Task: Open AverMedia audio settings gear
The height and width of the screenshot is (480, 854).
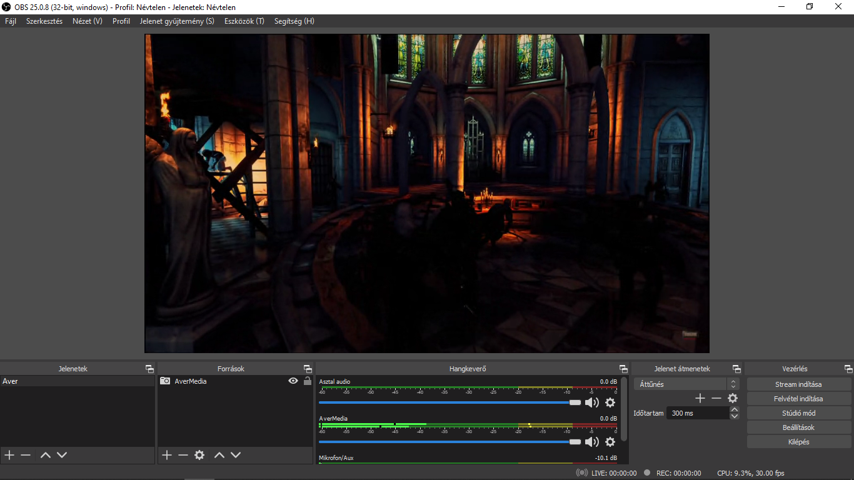Action: coord(610,442)
